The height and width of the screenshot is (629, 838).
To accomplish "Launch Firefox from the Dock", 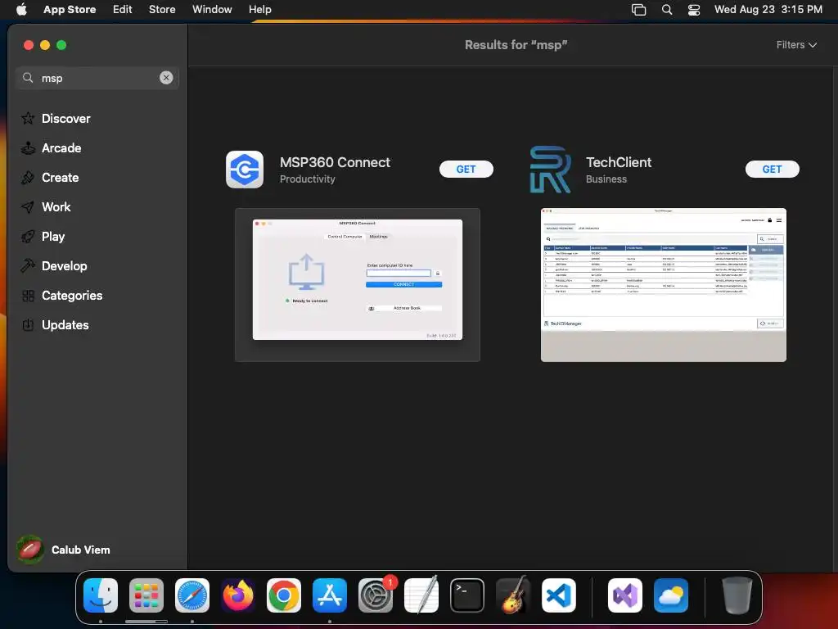I will (x=238, y=595).
